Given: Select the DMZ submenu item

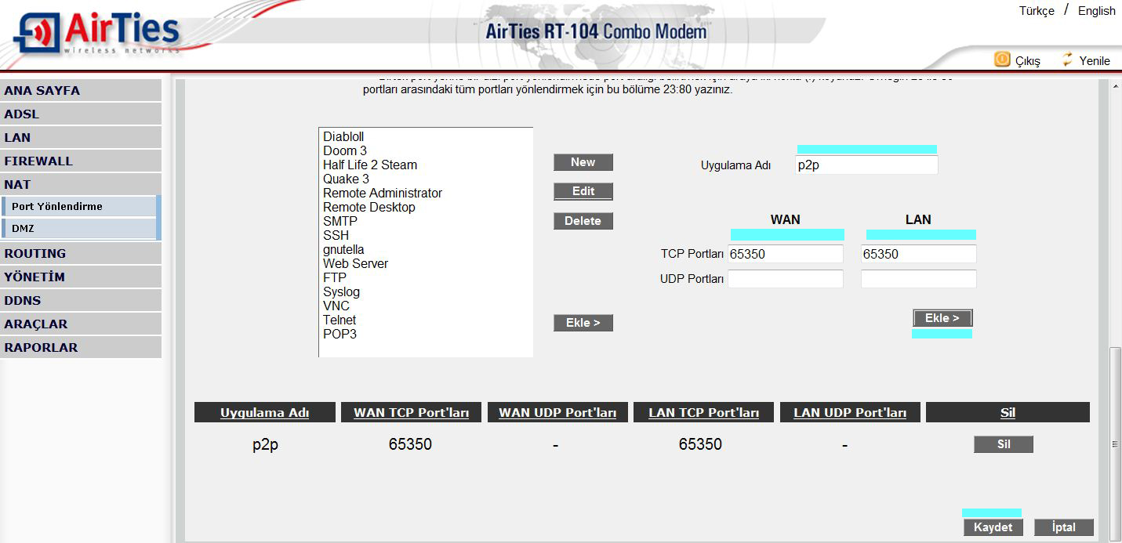Looking at the screenshot, I should (x=80, y=229).
